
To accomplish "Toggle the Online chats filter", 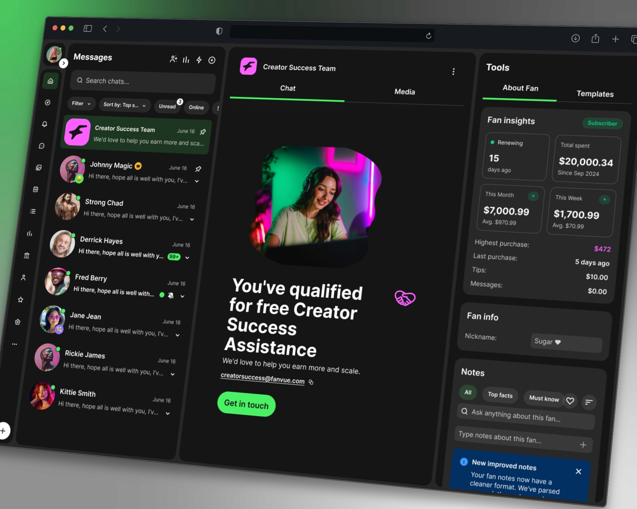I will click(x=196, y=107).
